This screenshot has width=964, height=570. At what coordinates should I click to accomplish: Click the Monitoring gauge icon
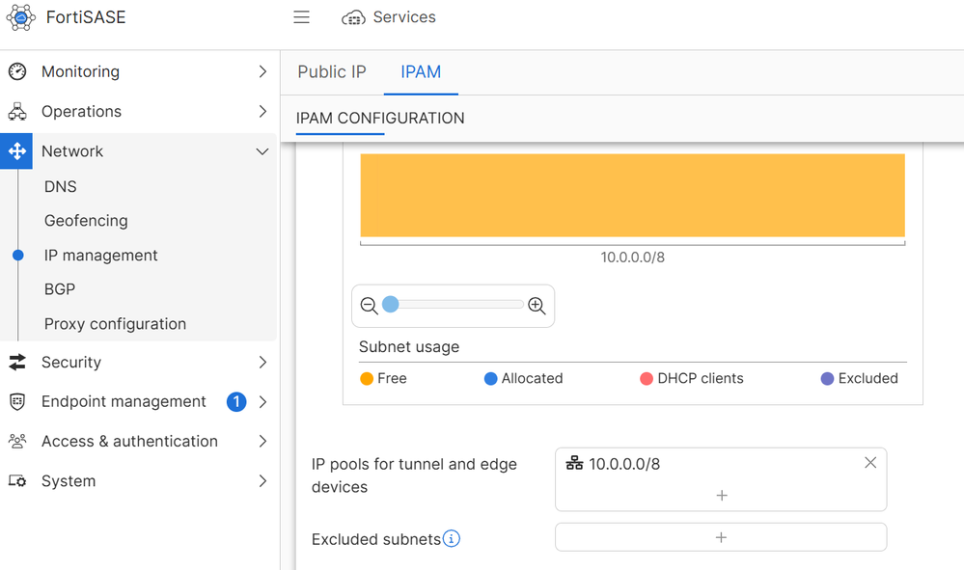tap(17, 71)
